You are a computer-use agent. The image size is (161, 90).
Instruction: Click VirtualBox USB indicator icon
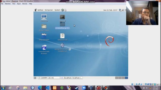click(141, 84)
